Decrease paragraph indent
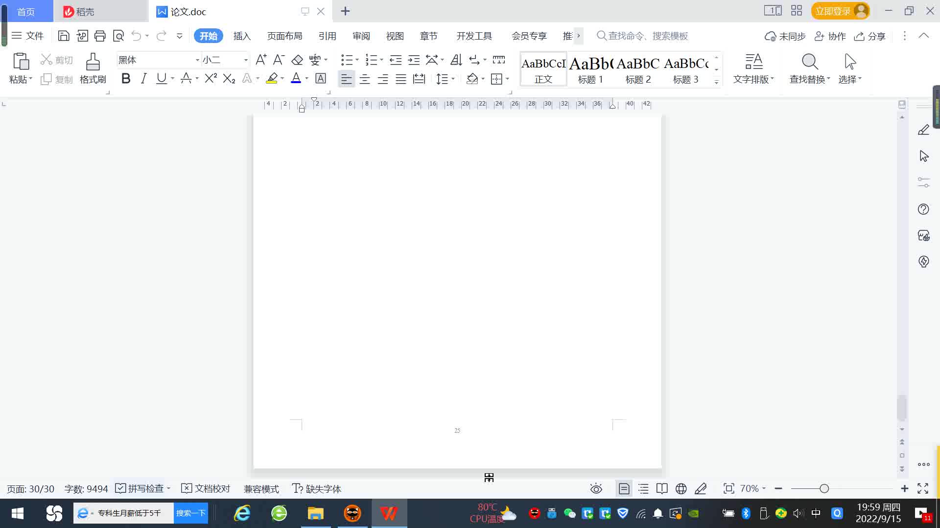The image size is (940, 528). 396,60
